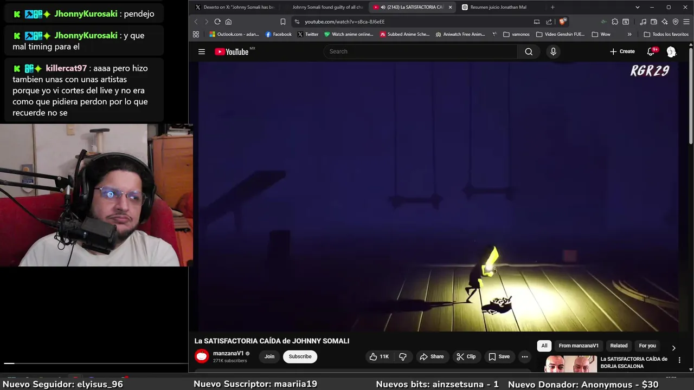This screenshot has width=694, height=390.
Task: Subscribe to manzanaV1 channel
Action: pyautogui.click(x=300, y=356)
